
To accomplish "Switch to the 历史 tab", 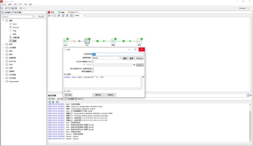I will [x=60, y=99].
